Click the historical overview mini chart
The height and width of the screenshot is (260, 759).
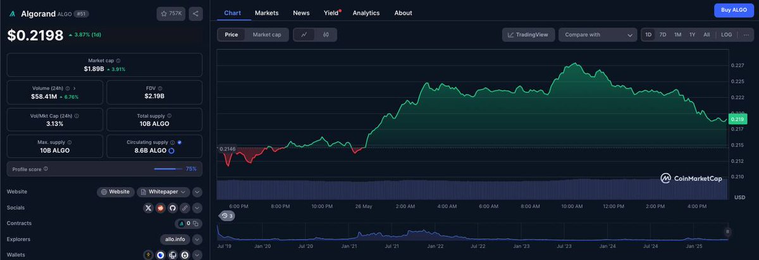(472, 232)
